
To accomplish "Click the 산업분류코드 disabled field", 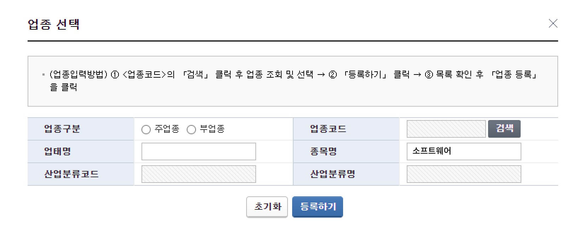I will (198, 174).
